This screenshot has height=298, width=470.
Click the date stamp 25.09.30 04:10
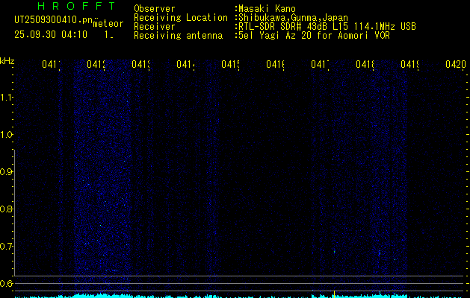point(51,35)
